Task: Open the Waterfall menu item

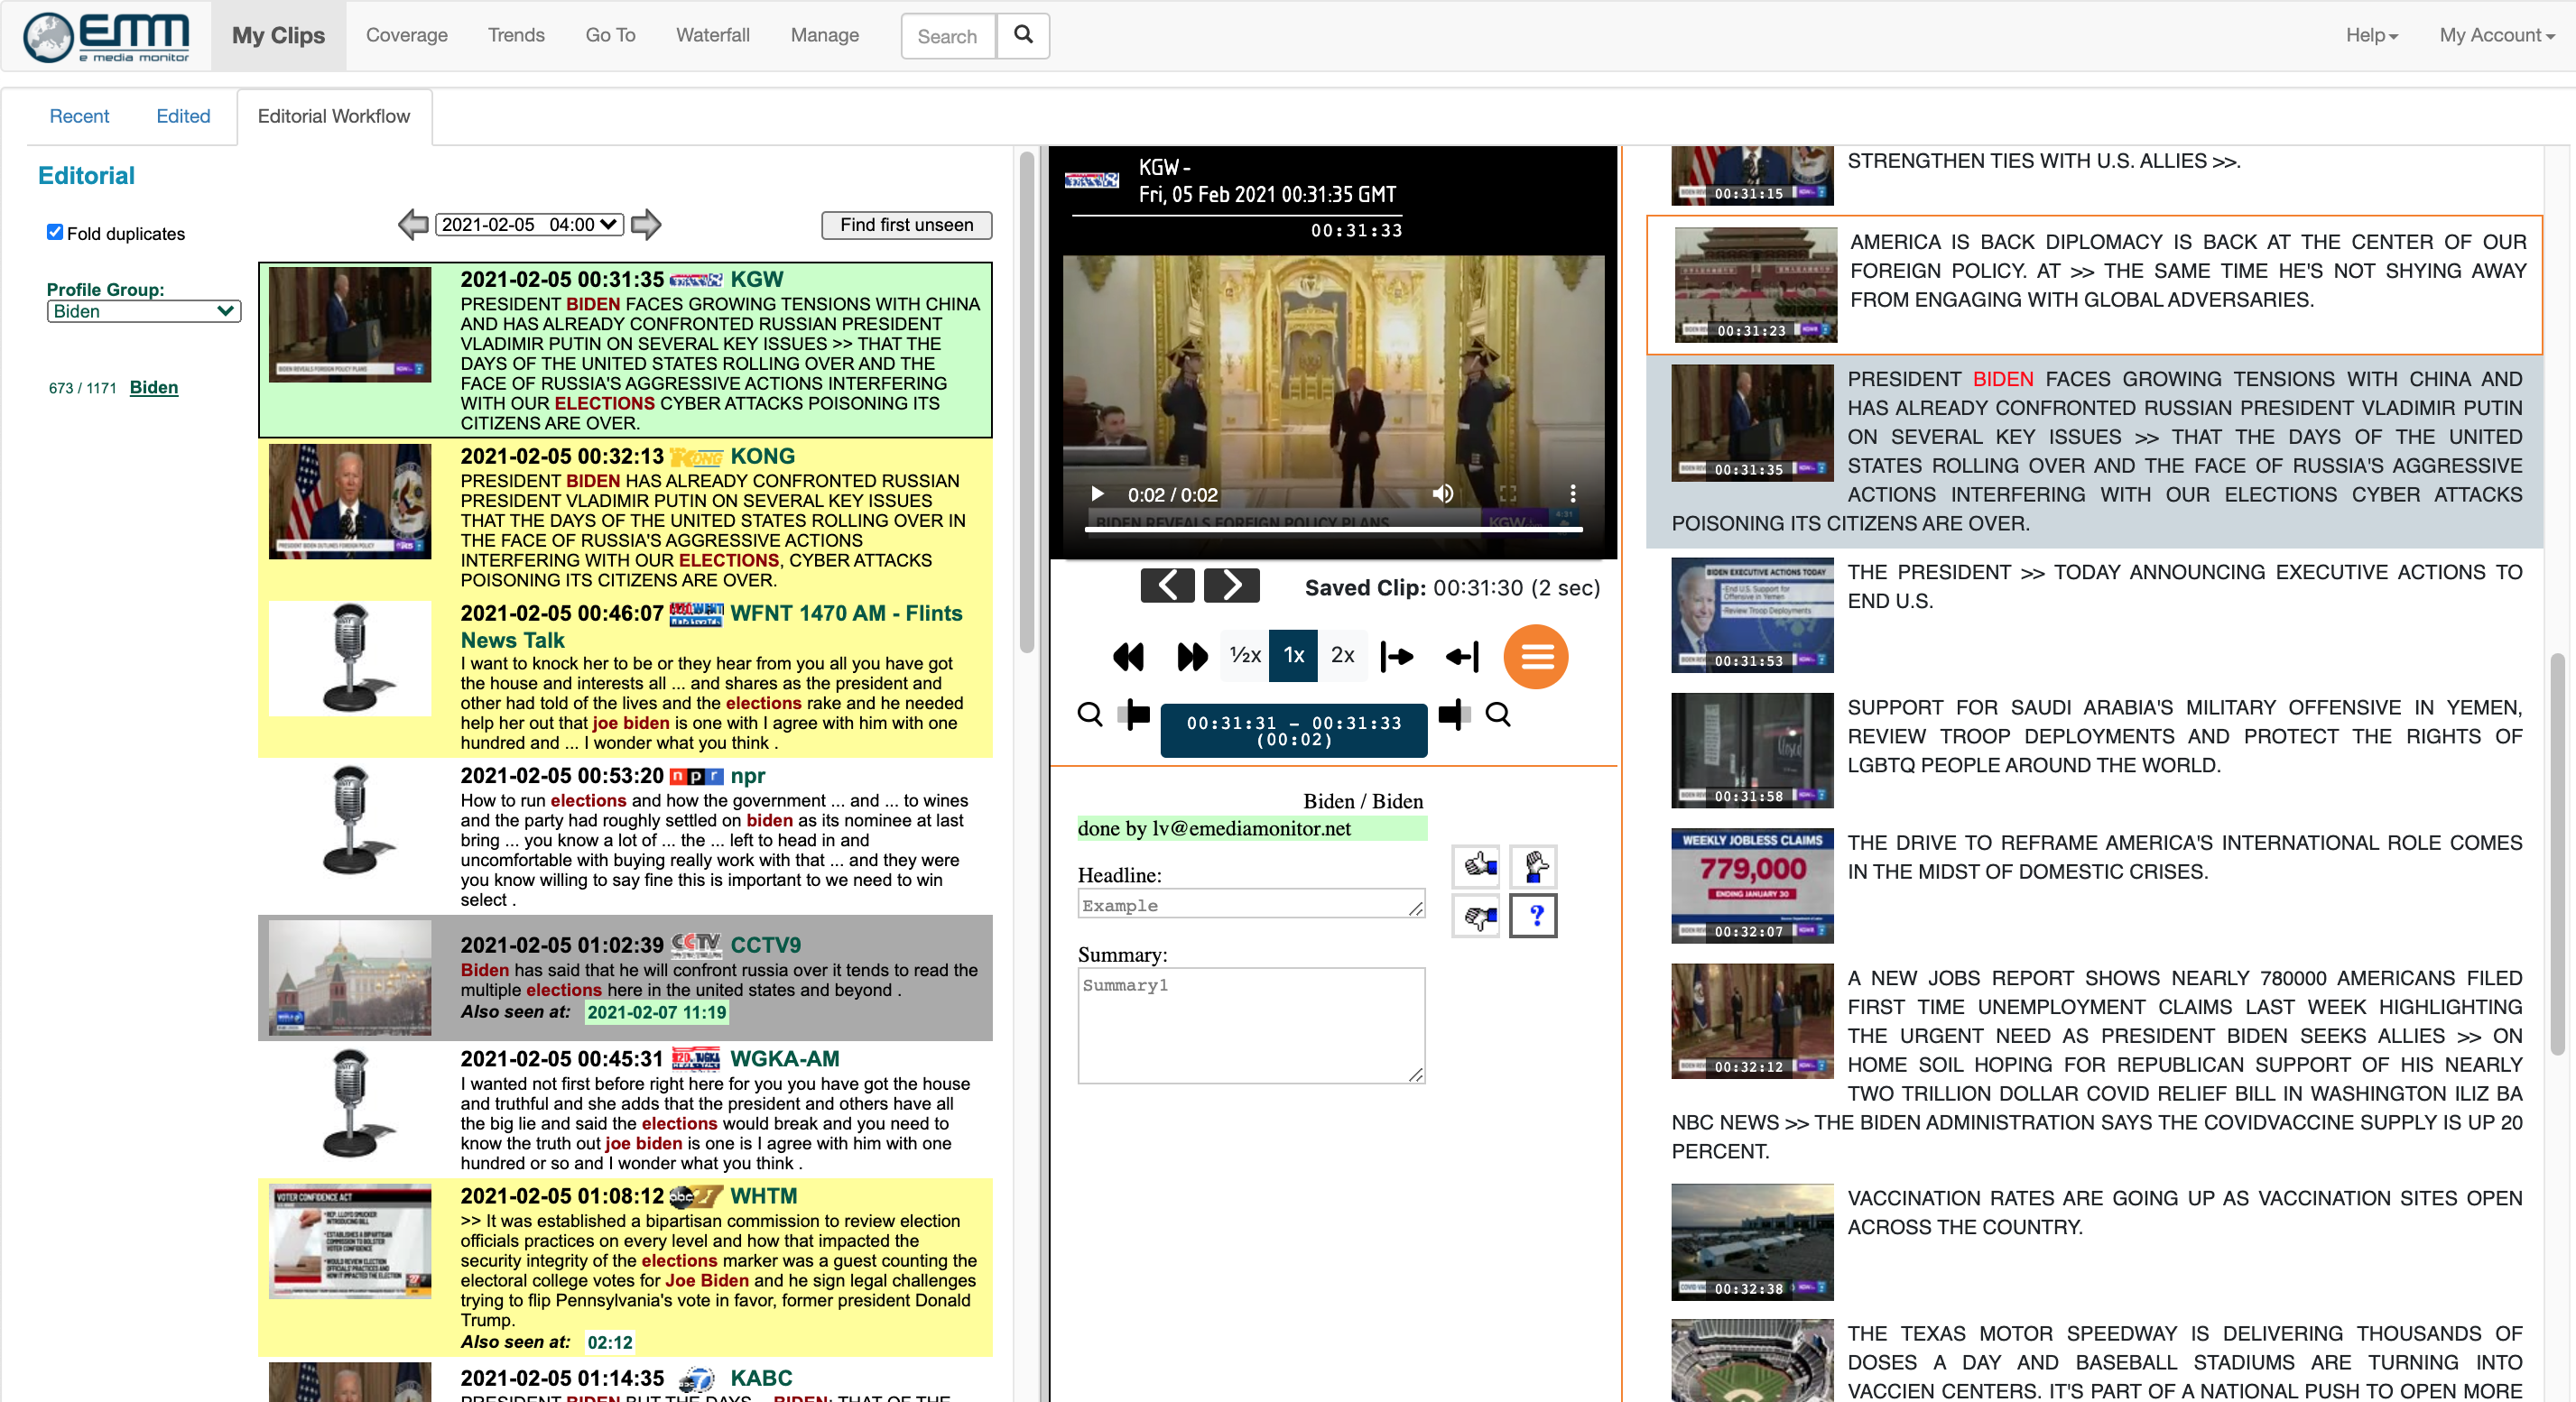Action: coord(712,35)
